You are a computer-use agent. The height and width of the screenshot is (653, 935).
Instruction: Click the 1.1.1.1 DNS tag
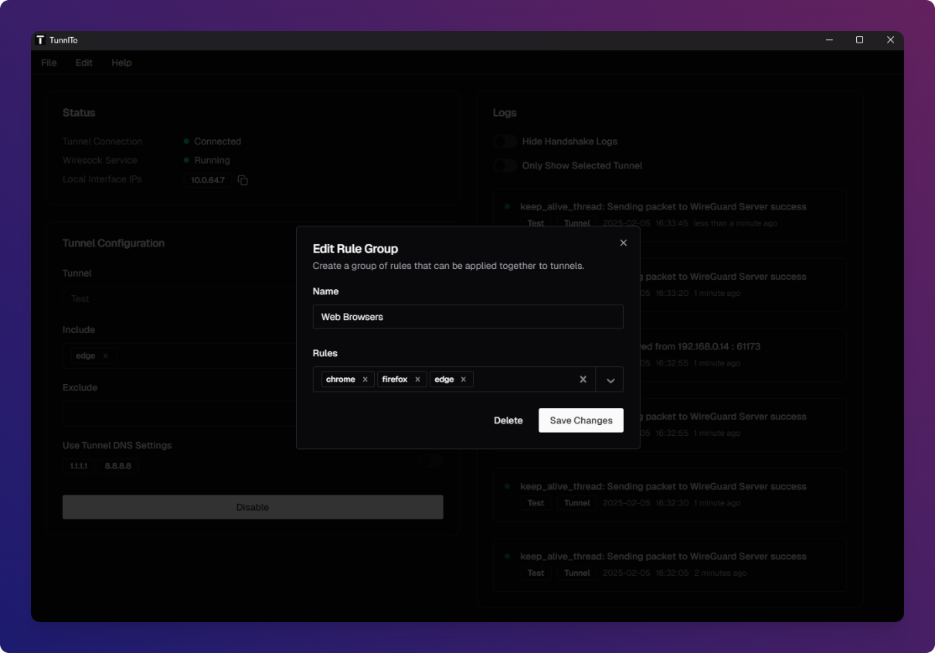tap(79, 466)
